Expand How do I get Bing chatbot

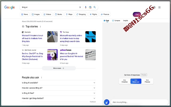(59, 98)
